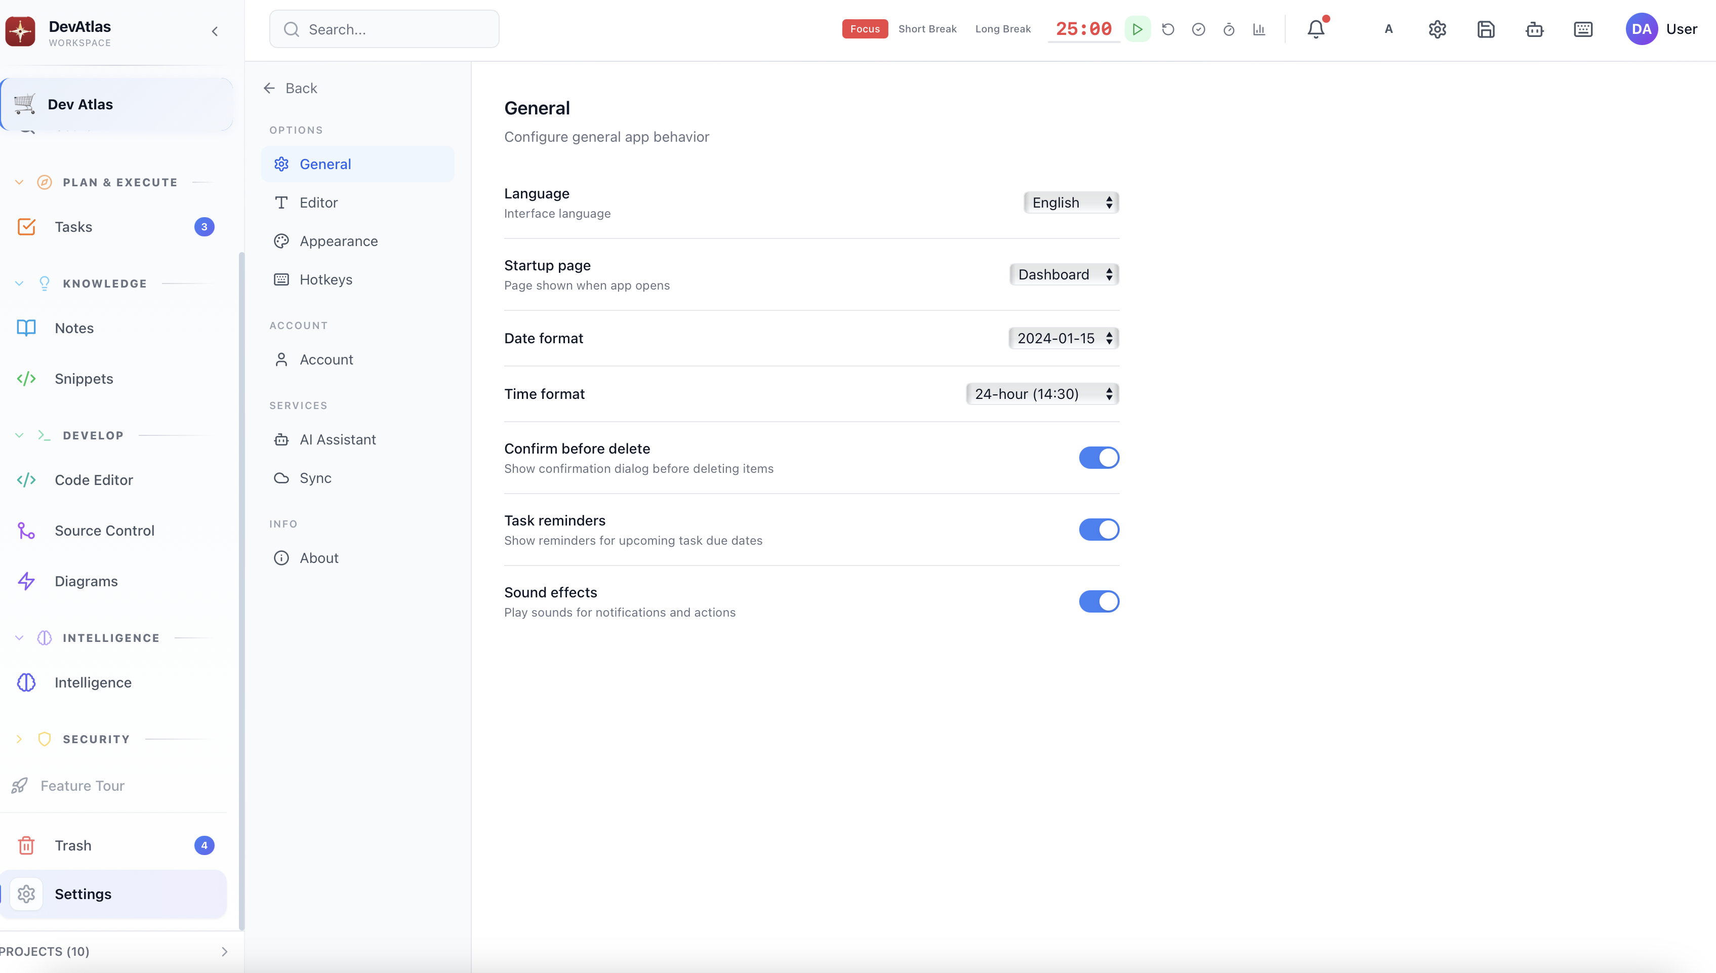Screen dimensions: 1716x973
Task: Click the timer reset icon
Action: coord(1168,29)
